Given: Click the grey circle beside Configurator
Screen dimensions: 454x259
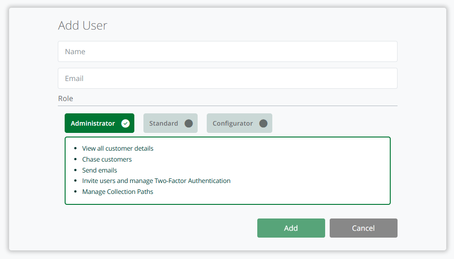Looking at the screenshot, I should click(x=263, y=123).
